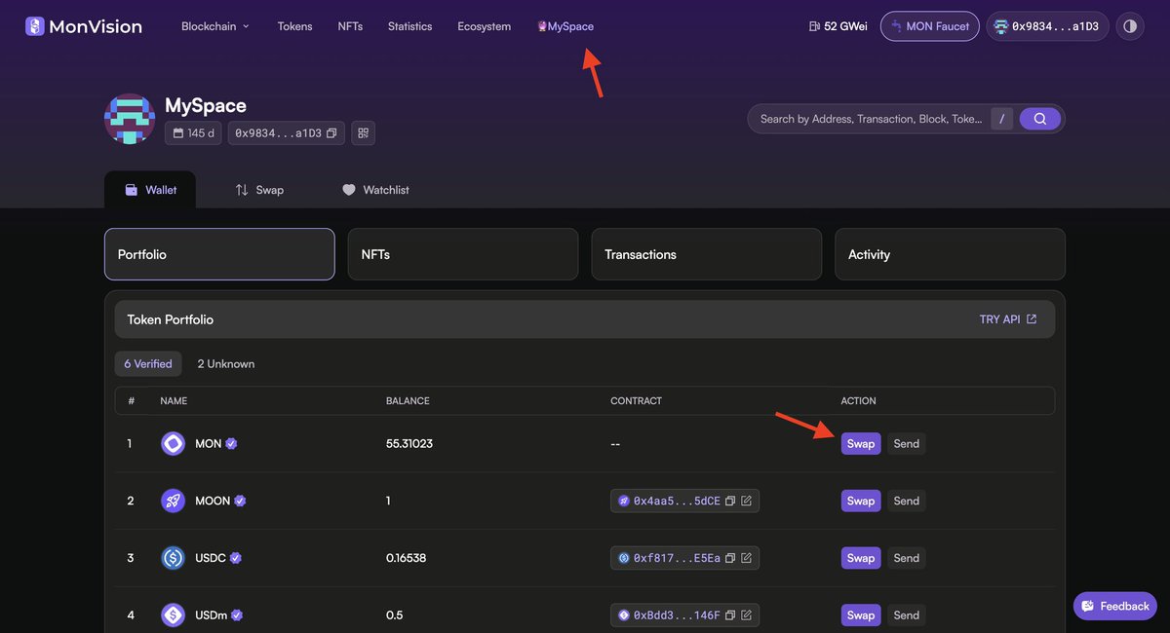
Task: Select the Transactions section
Action: 707,254
